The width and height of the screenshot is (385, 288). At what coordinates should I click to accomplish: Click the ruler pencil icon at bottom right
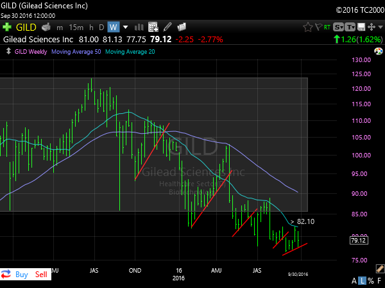(380, 269)
